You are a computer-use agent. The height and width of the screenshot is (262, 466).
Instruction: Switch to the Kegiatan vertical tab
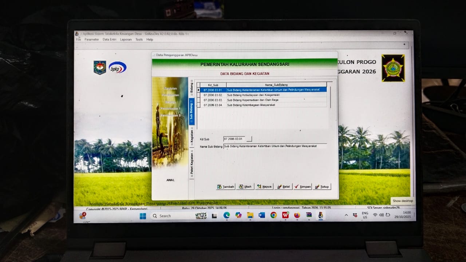pyautogui.click(x=191, y=137)
